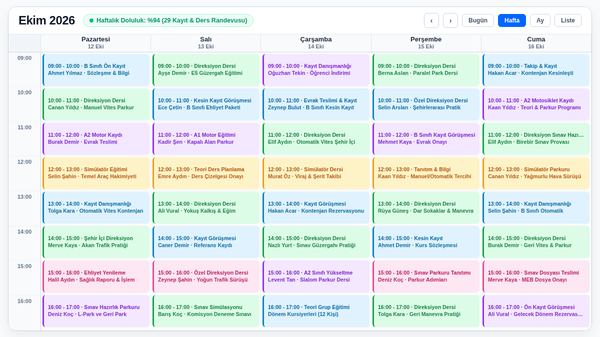The image size is (600, 337).
Task: Open Kadir Şen A1 Motor Eğitimi event
Action: click(206, 139)
